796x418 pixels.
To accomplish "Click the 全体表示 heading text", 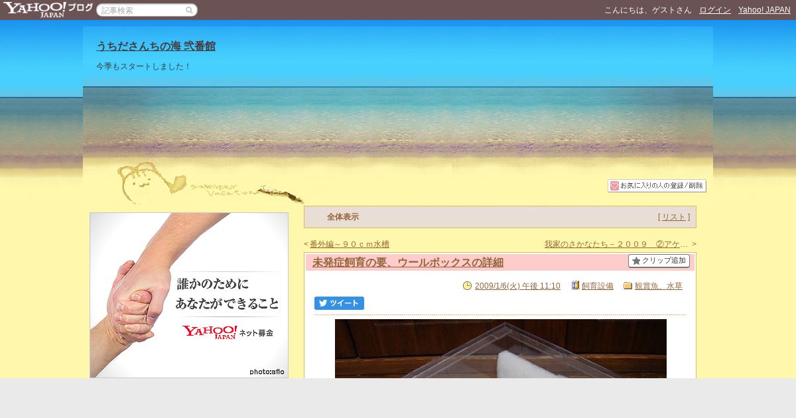I will click(x=343, y=217).
